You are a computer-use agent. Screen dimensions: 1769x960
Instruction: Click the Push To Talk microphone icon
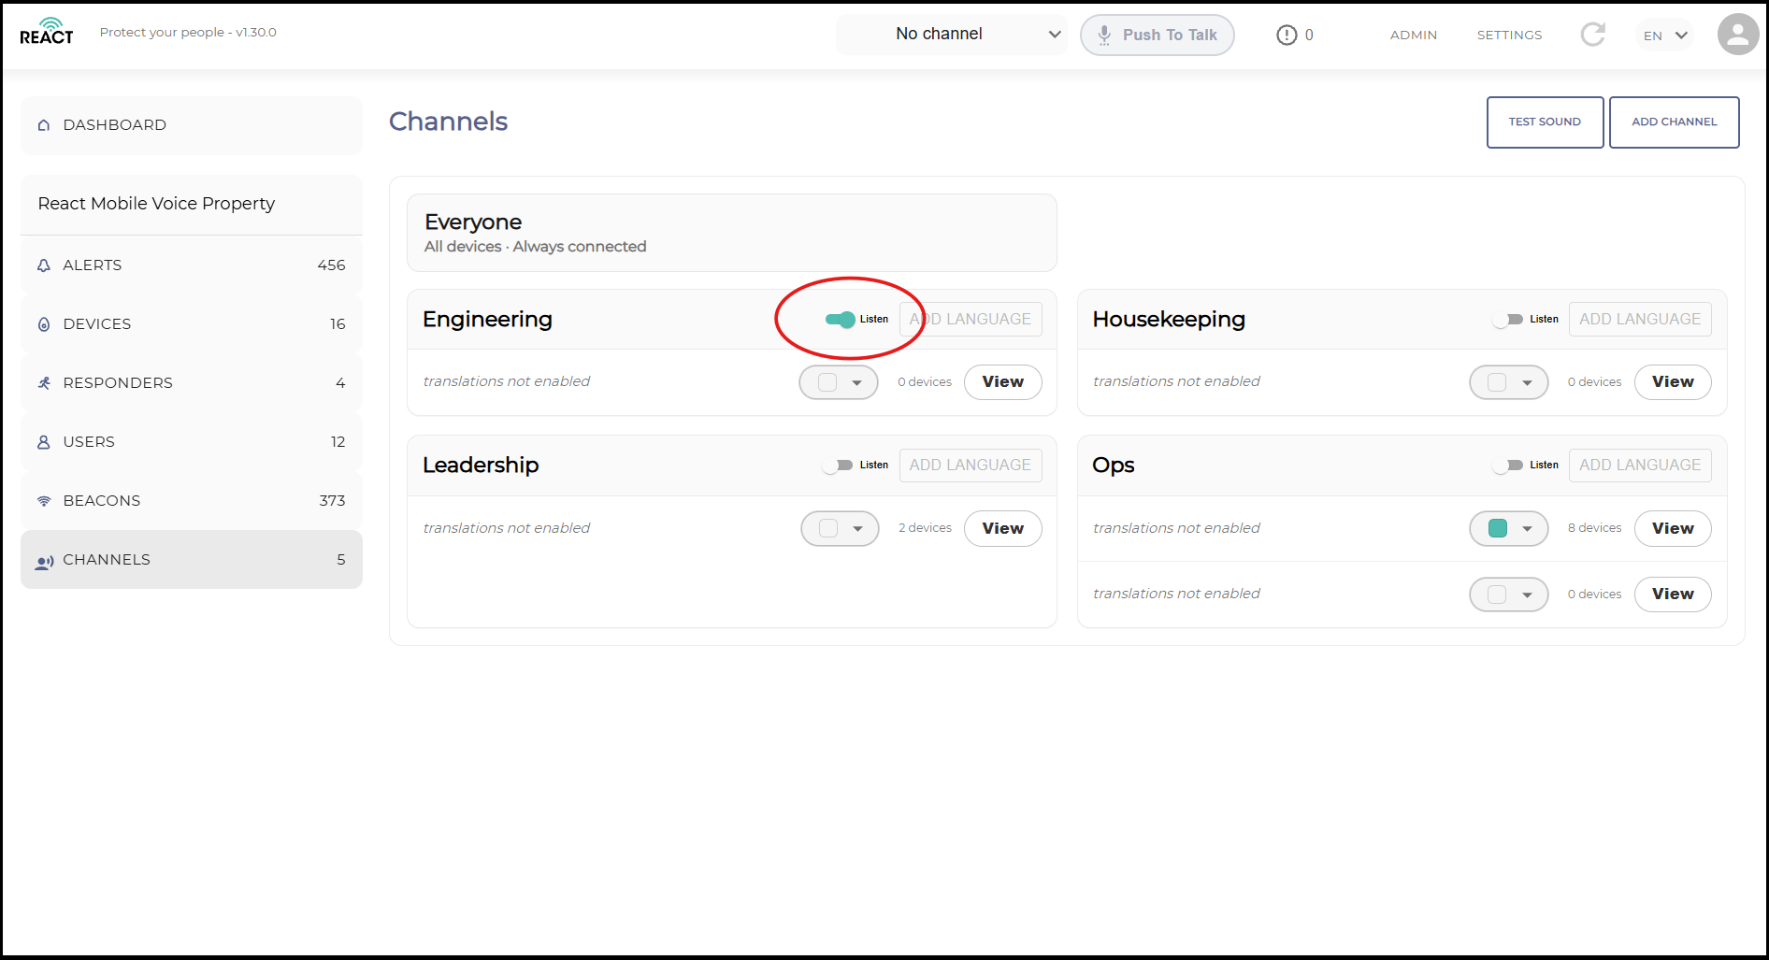(1104, 36)
